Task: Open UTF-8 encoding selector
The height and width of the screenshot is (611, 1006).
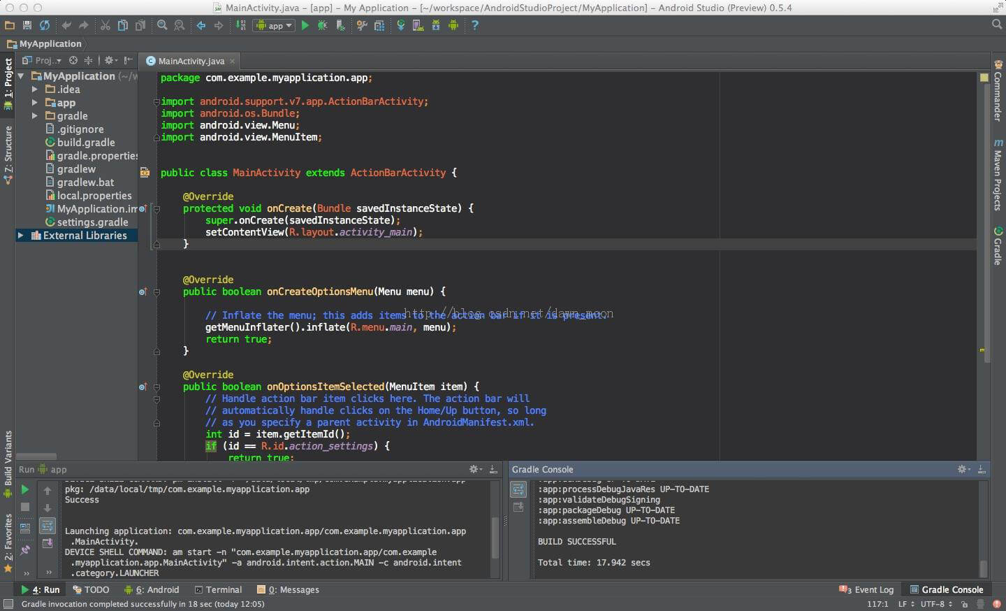Action: [936, 604]
